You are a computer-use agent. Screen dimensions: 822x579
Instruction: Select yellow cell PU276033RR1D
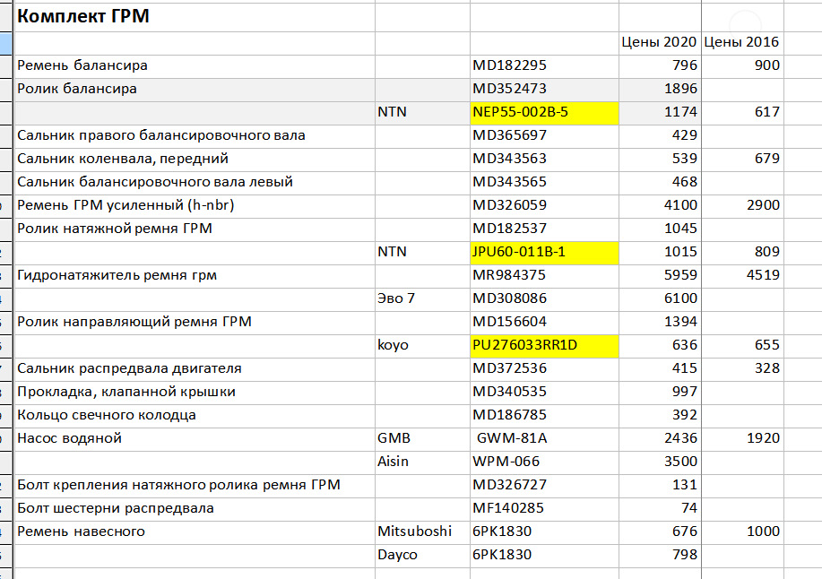[544, 346]
